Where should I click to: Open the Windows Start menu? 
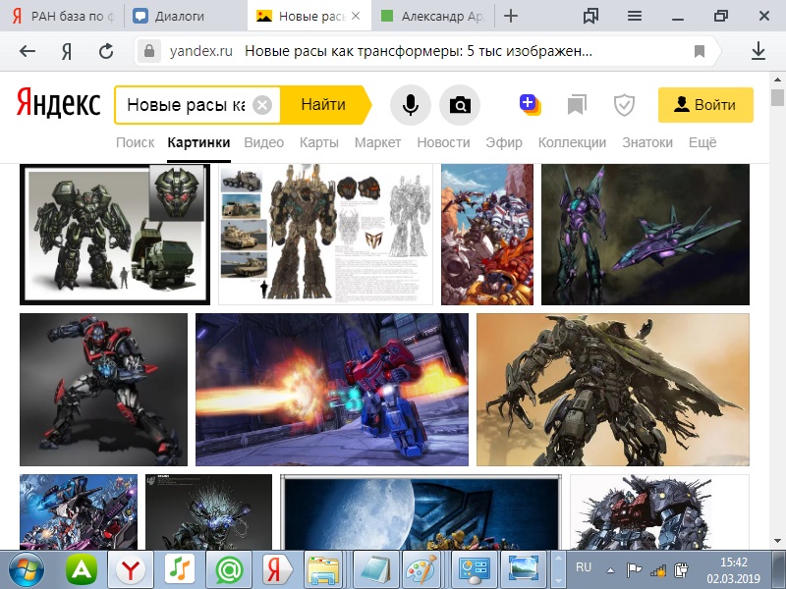[x=27, y=570]
